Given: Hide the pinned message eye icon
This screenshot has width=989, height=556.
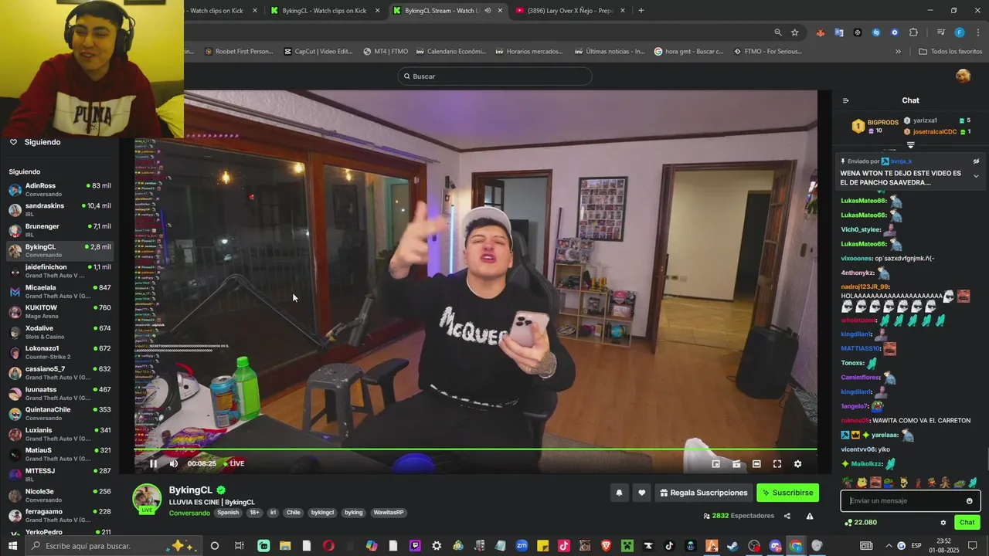Looking at the screenshot, I should tap(976, 161).
